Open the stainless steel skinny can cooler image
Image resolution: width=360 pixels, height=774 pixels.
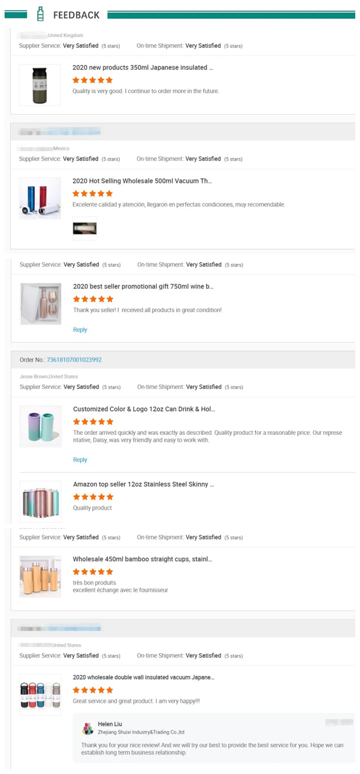click(41, 502)
